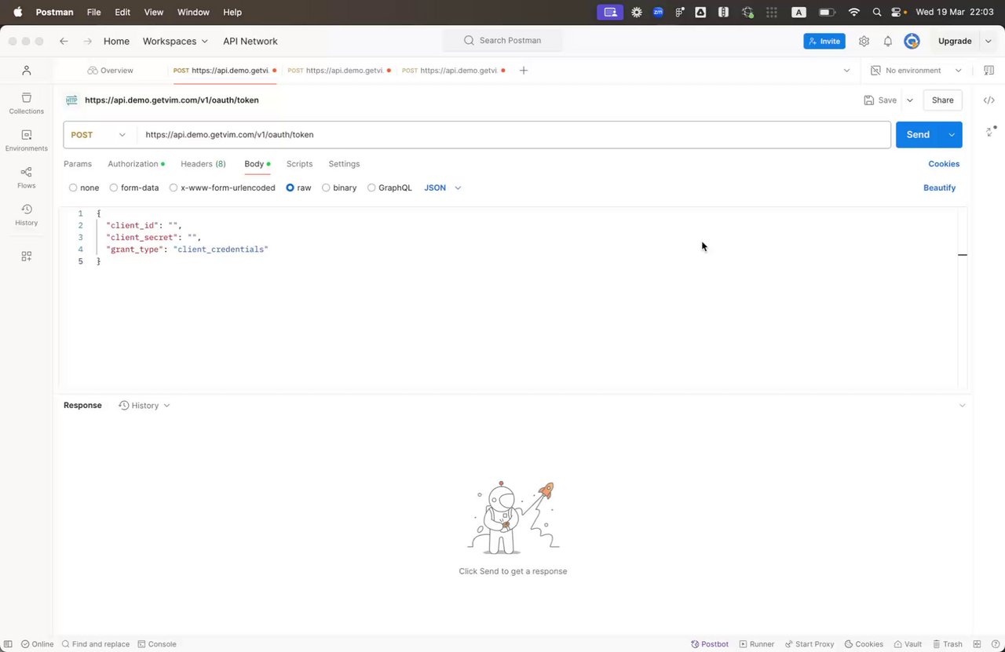
Task: Click the Search Postman field
Action: pos(502,40)
